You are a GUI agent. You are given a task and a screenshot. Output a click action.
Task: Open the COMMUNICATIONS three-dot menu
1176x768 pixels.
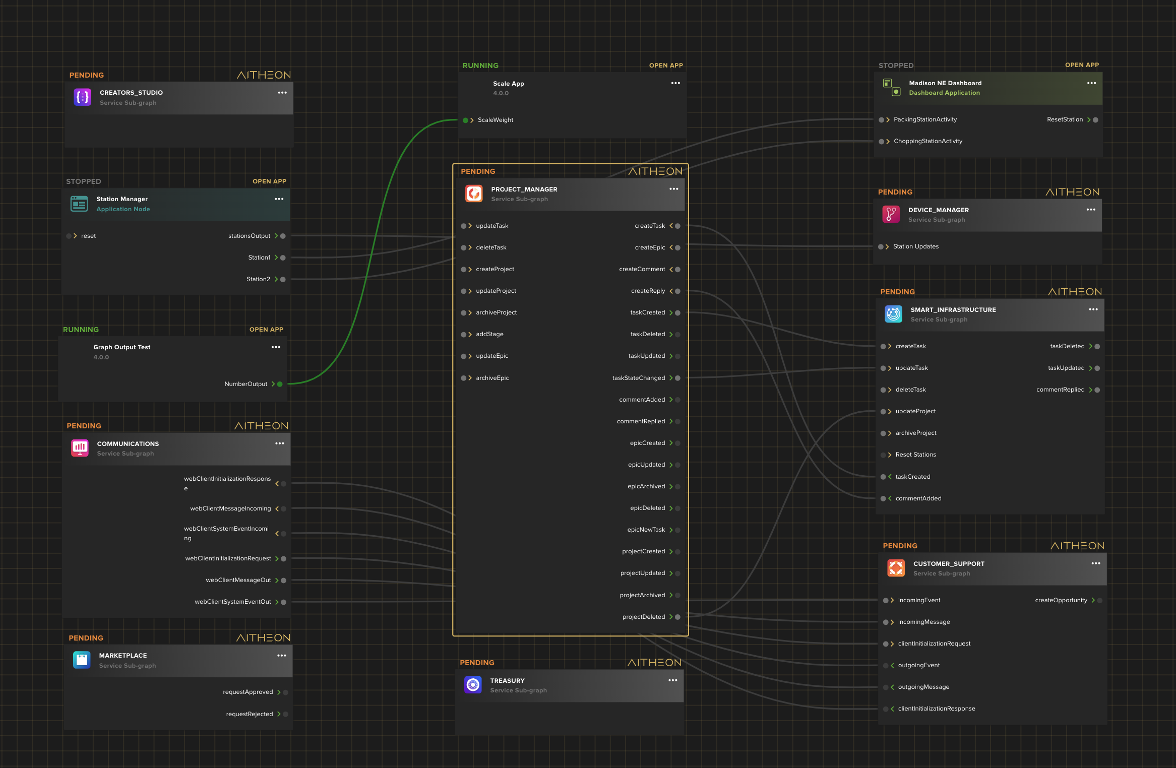pyautogui.click(x=280, y=443)
